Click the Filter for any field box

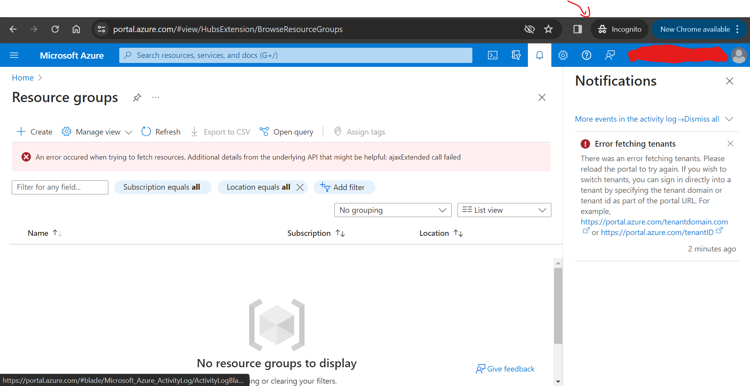coord(60,187)
